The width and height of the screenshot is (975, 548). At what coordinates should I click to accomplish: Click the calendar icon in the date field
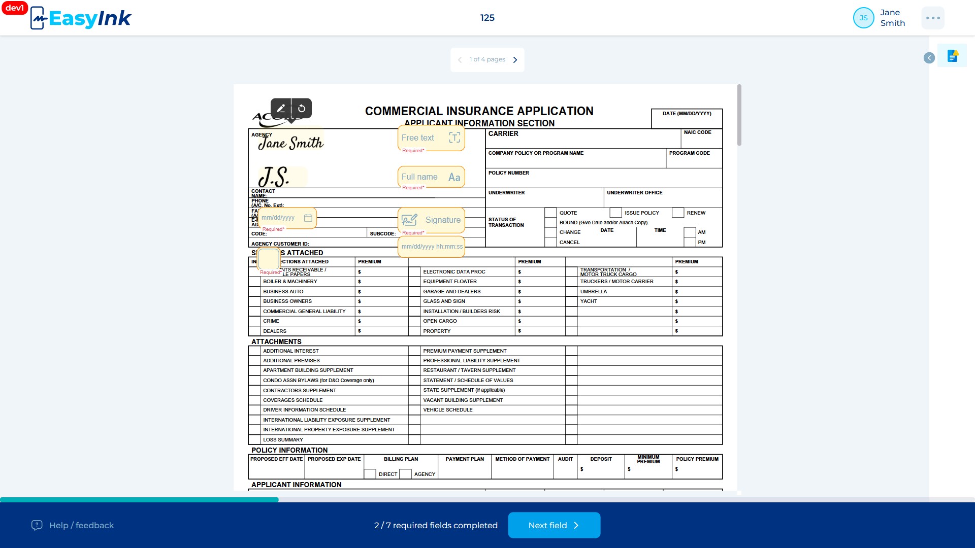click(x=308, y=218)
